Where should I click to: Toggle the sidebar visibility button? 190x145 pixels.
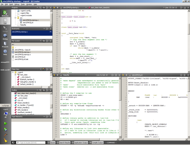tap(13, 142)
